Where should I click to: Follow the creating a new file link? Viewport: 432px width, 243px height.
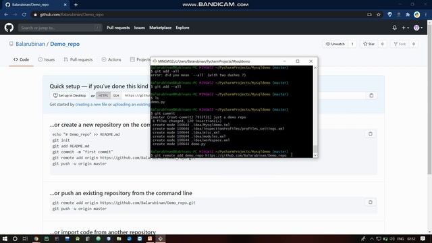coord(91,105)
